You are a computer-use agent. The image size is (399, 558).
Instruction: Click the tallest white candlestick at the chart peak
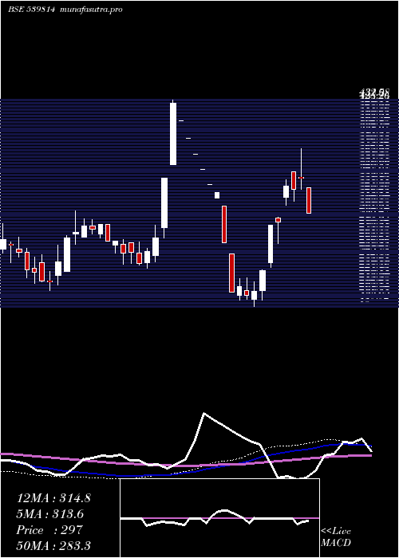click(x=173, y=133)
